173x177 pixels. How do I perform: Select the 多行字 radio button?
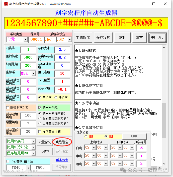[56, 97]
